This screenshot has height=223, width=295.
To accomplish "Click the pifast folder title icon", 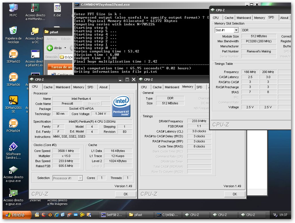I will [x=46, y=32].
